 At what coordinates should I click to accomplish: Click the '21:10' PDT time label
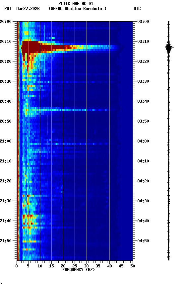[x=6, y=161]
